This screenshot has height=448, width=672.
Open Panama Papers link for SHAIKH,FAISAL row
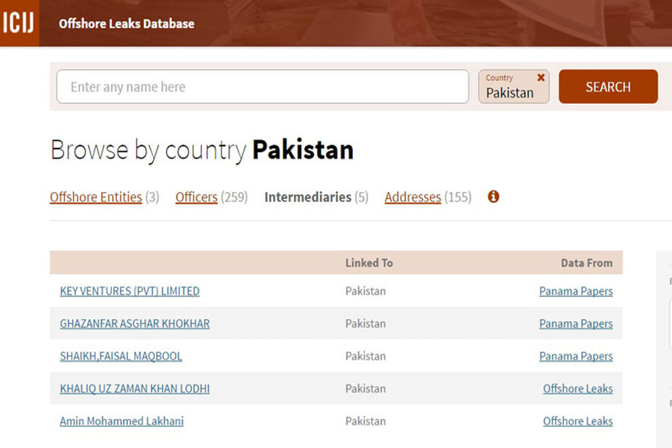(x=576, y=356)
